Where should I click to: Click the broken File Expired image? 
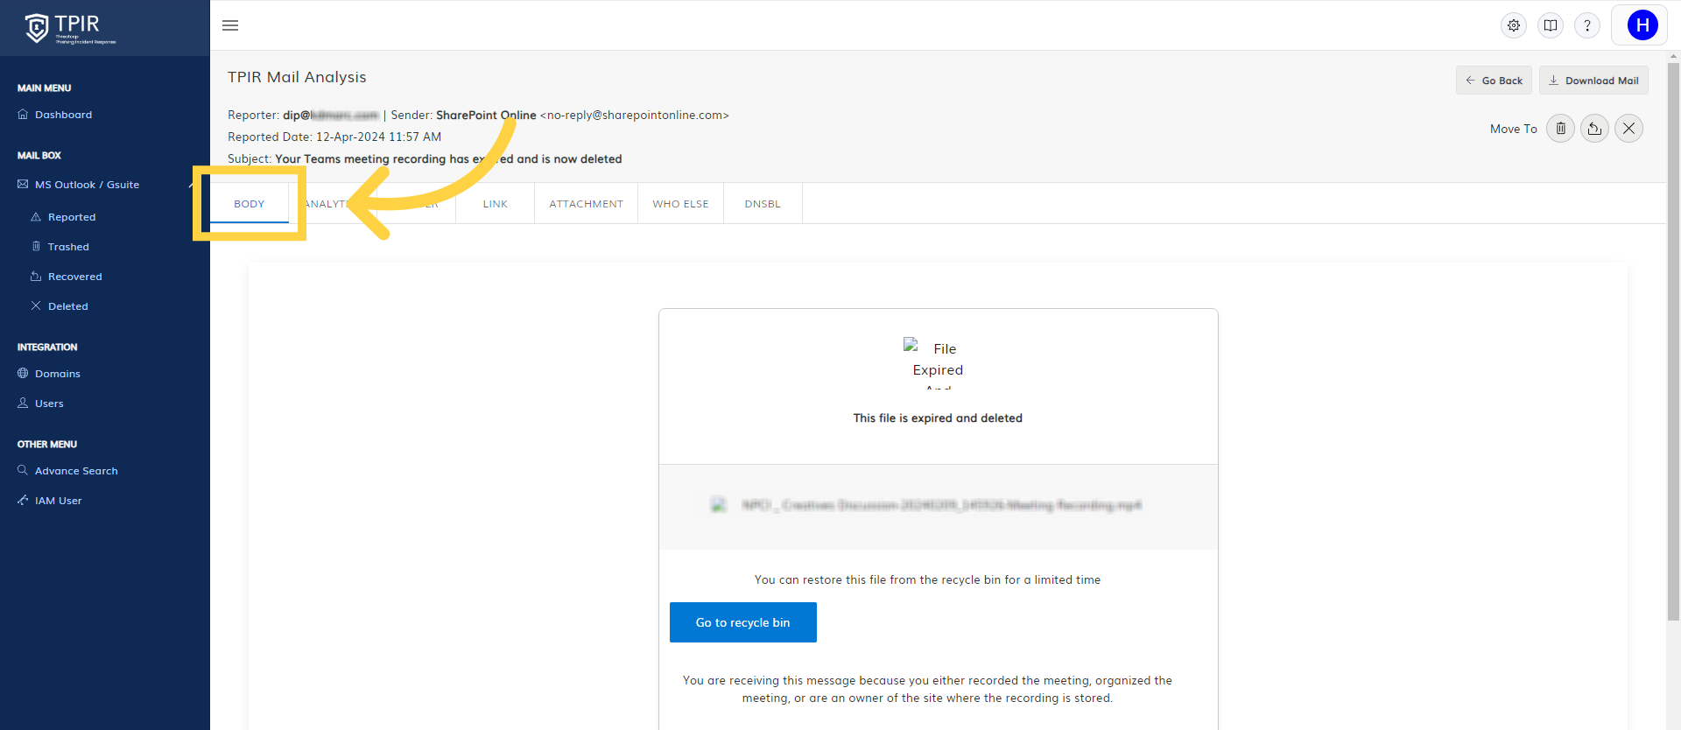tap(938, 361)
